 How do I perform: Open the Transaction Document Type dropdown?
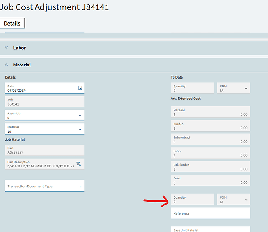click(x=80, y=186)
